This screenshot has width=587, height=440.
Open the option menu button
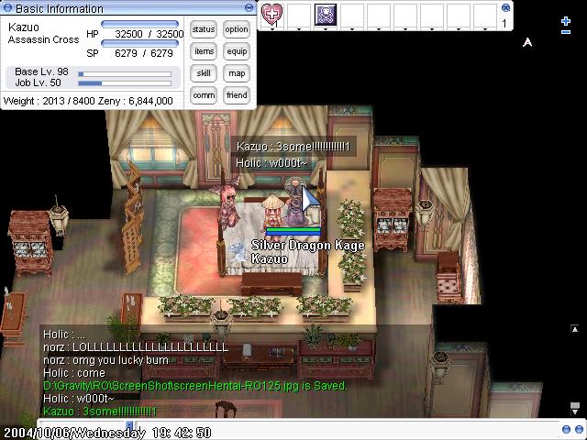tap(237, 29)
